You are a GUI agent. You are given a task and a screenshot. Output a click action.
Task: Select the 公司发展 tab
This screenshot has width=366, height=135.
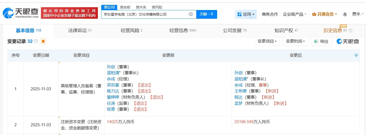[x=235, y=31]
